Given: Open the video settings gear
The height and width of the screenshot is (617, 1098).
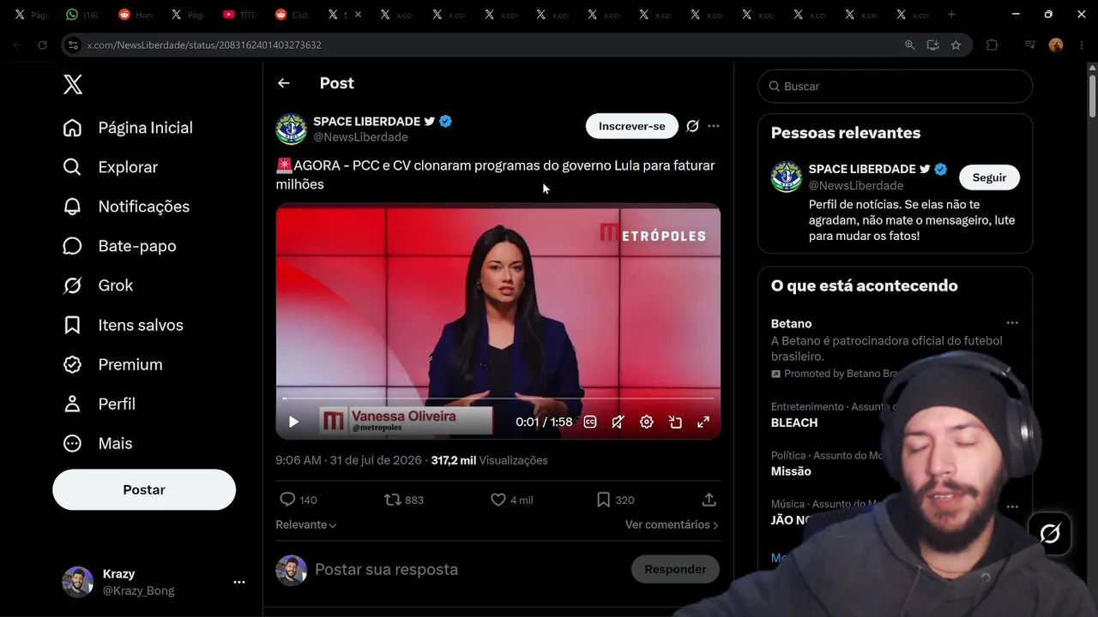Looking at the screenshot, I should pyautogui.click(x=647, y=422).
